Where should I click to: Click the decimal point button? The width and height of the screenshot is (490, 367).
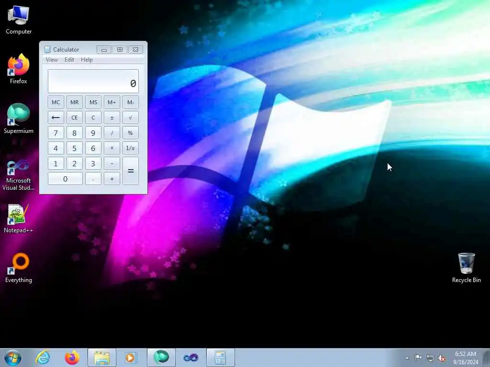(93, 179)
